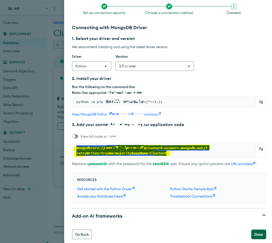Open Atlas Search page
The image size is (272, 243).
click(13, 105)
